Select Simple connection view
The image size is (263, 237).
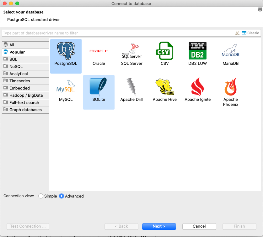[x=41, y=196]
